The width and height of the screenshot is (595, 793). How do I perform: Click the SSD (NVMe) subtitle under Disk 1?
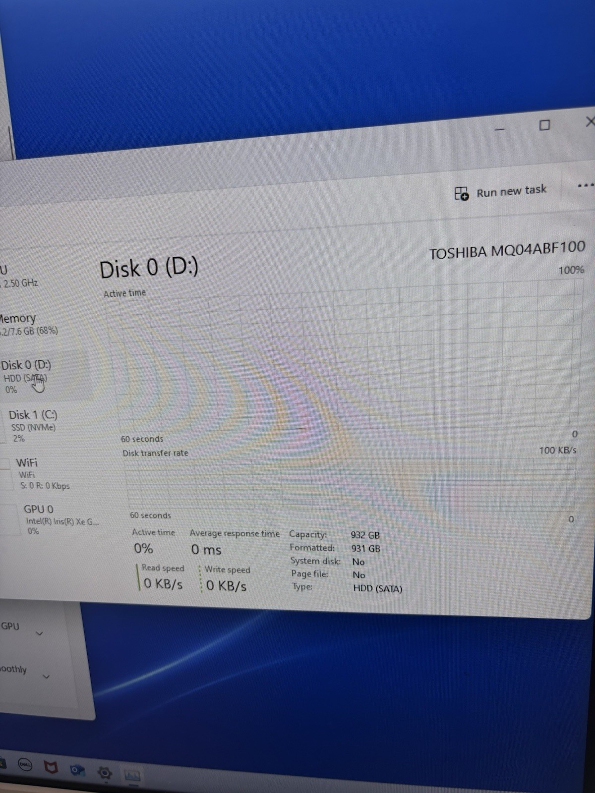(x=33, y=427)
